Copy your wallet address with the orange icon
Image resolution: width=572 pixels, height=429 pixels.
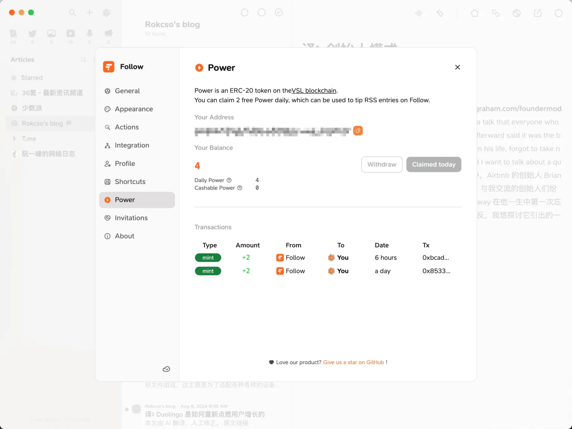(x=358, y=131)
